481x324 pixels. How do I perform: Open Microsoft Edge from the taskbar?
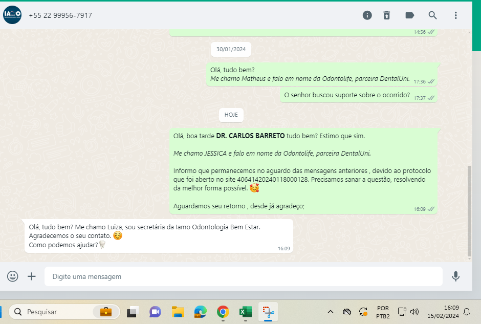pyautogui.click(x=200, y=312)
